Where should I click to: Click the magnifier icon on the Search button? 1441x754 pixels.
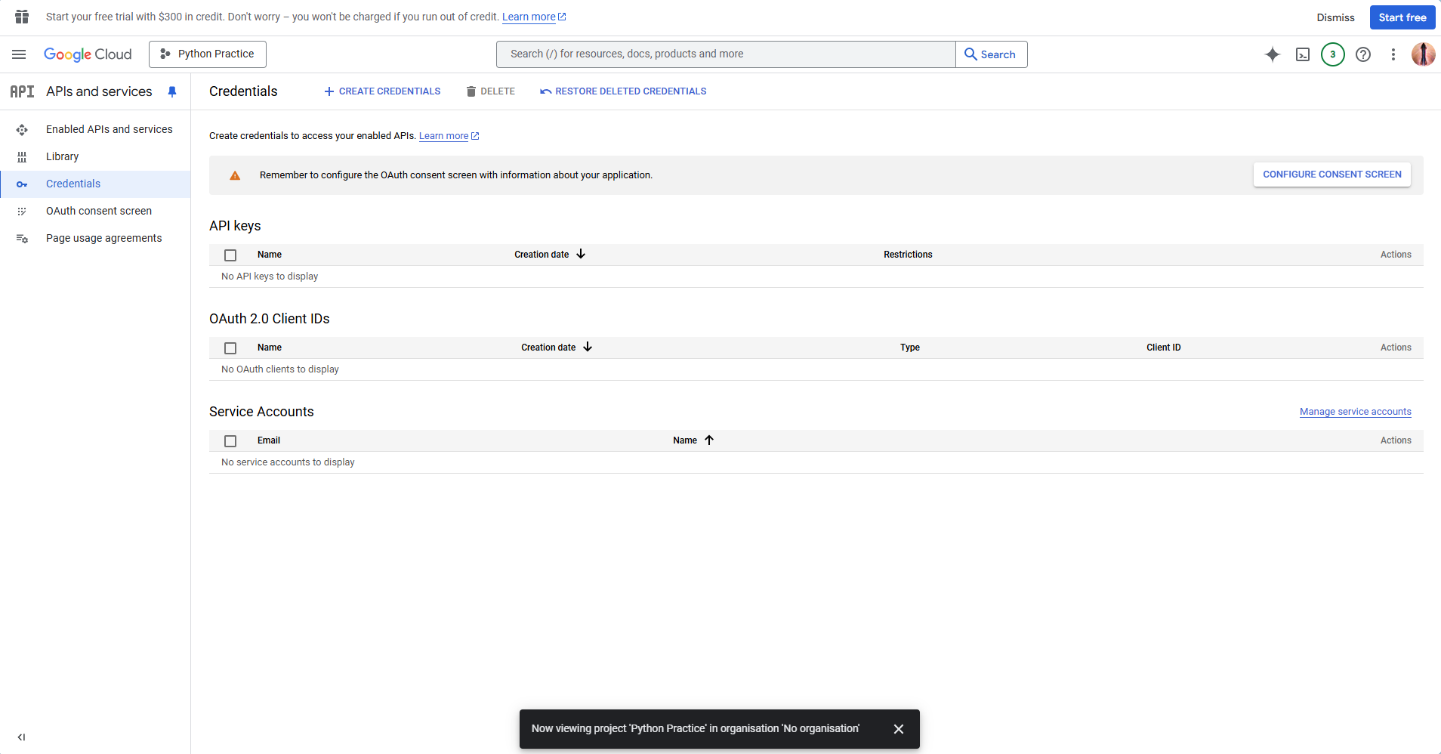[x=970, y=54]
